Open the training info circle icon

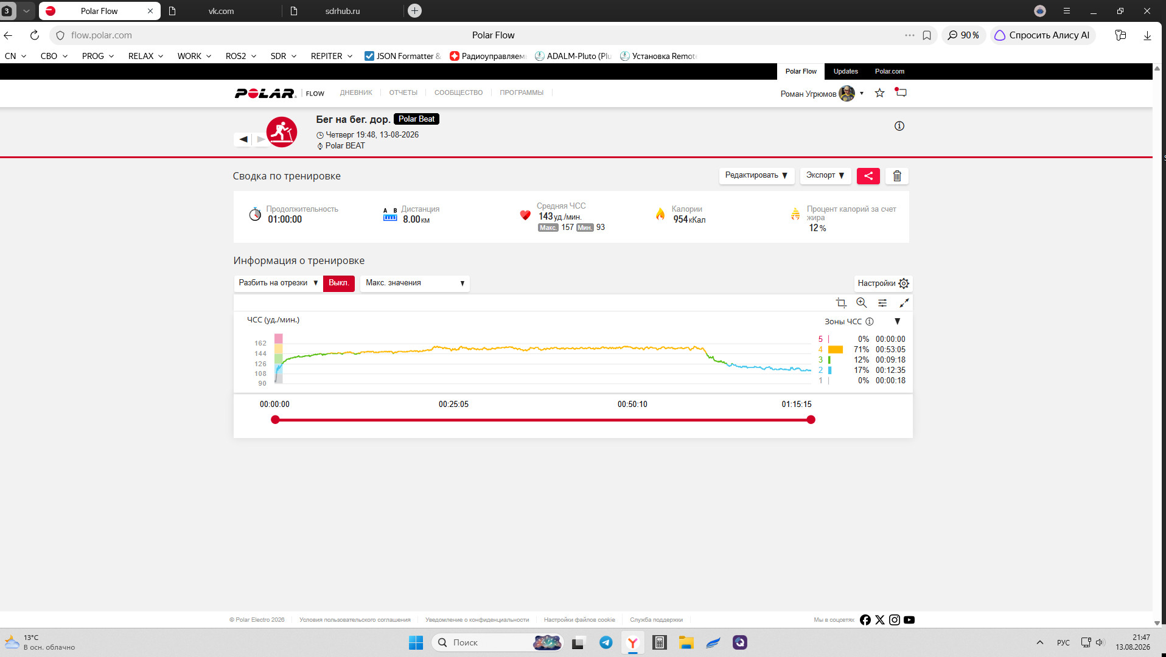(x=899, y=126)
